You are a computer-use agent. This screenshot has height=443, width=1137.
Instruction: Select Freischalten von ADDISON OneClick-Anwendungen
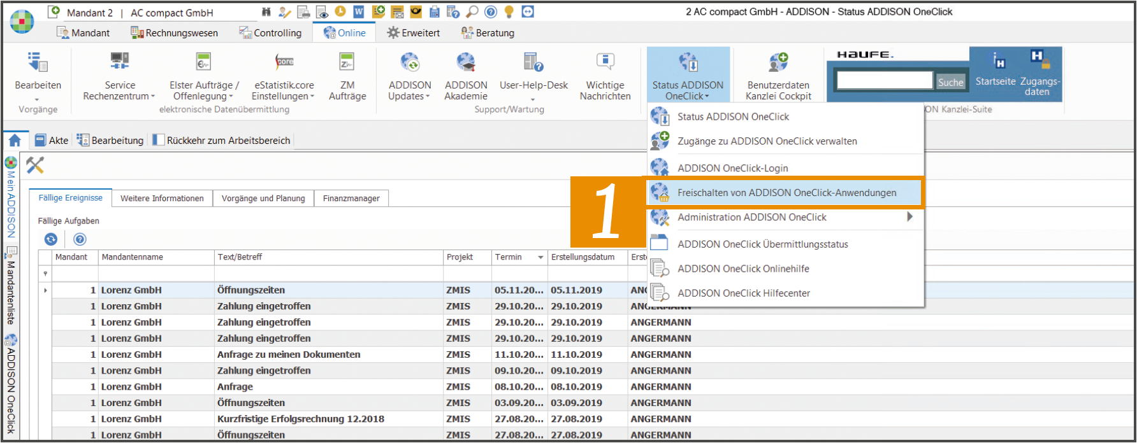click(786, 192)
